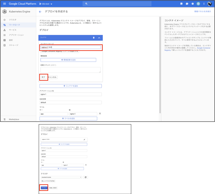Refresh cluster list icon in lower panel
This screenshot has height=194, width=215.
pyautogui.click(x=86, y=177)
